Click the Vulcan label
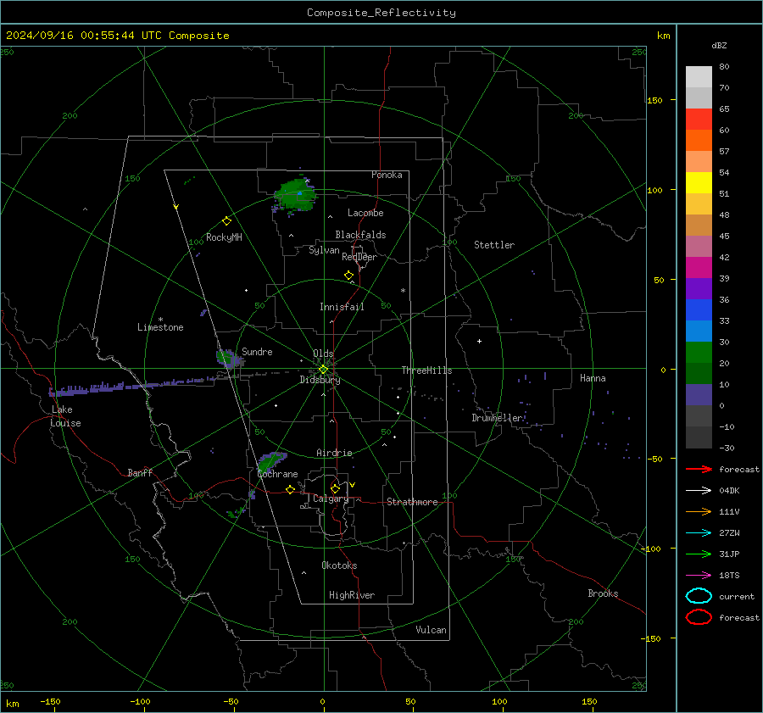The image size is (763, 713). point(432,630)
